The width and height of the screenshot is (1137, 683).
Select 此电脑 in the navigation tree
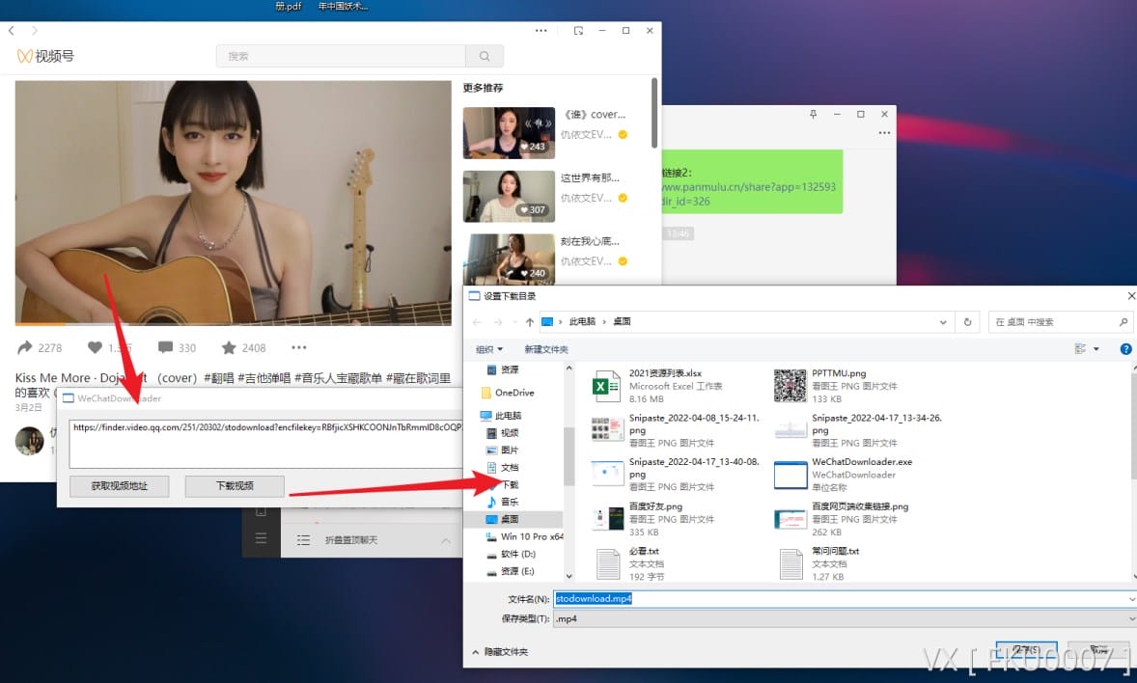[x=508, y=416]
